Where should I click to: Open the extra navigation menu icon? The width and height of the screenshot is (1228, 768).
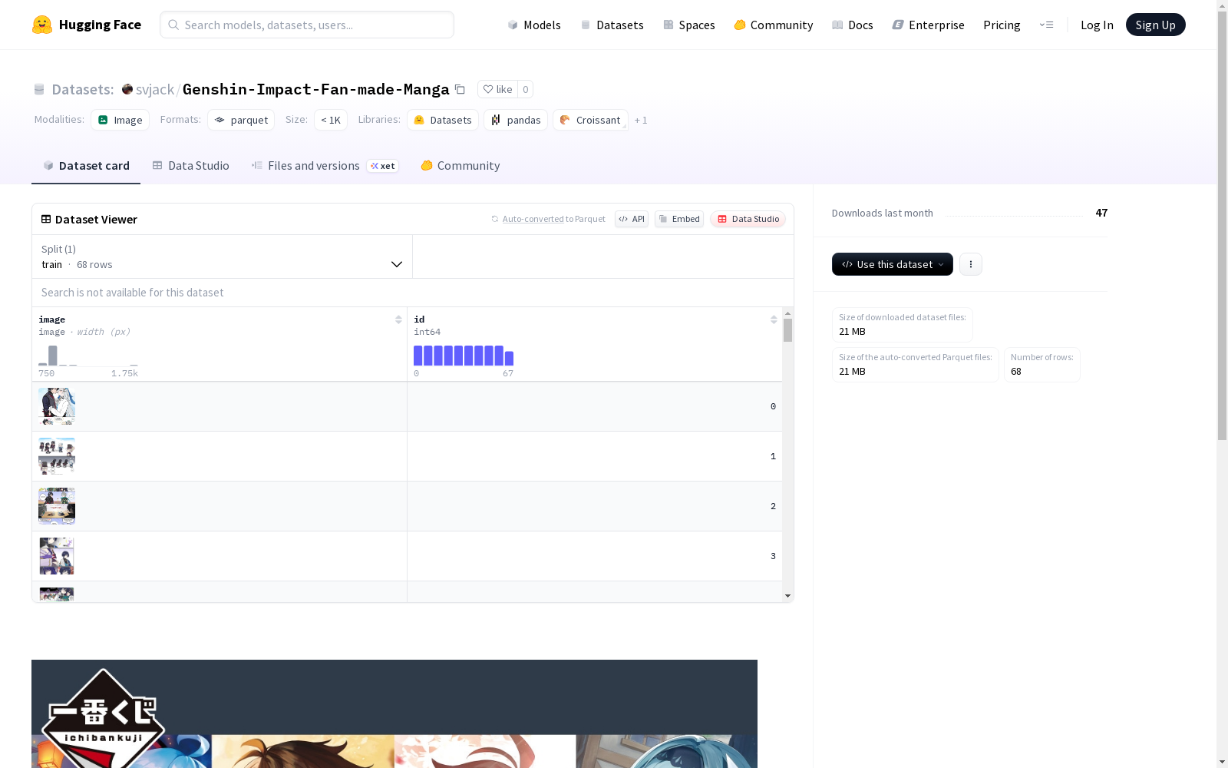tap(1046, 25)
